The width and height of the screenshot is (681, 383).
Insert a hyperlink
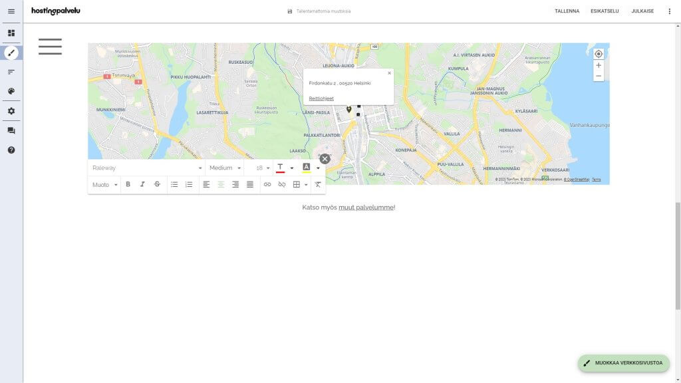pos(267,185)
